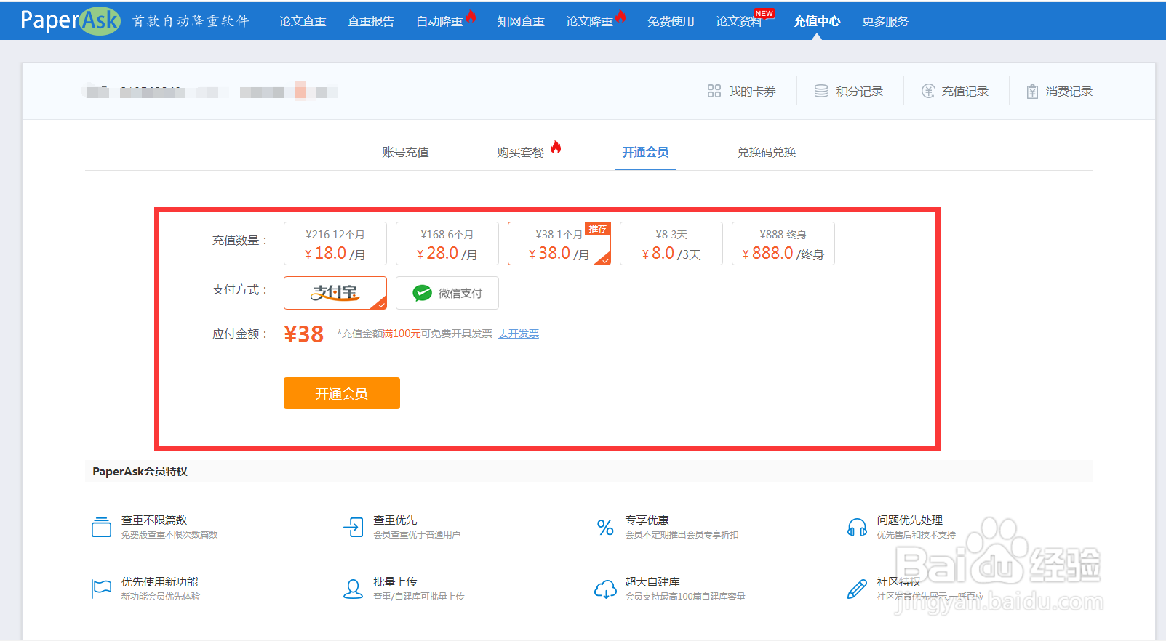Open the 查重报告 nav item
The image size is (1166, 641).
[x=371, y=22]
